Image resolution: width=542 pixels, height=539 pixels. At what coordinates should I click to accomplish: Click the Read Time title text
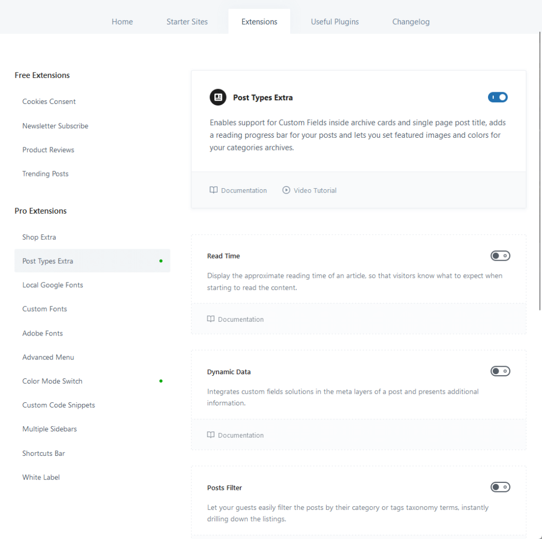(223, 256)
